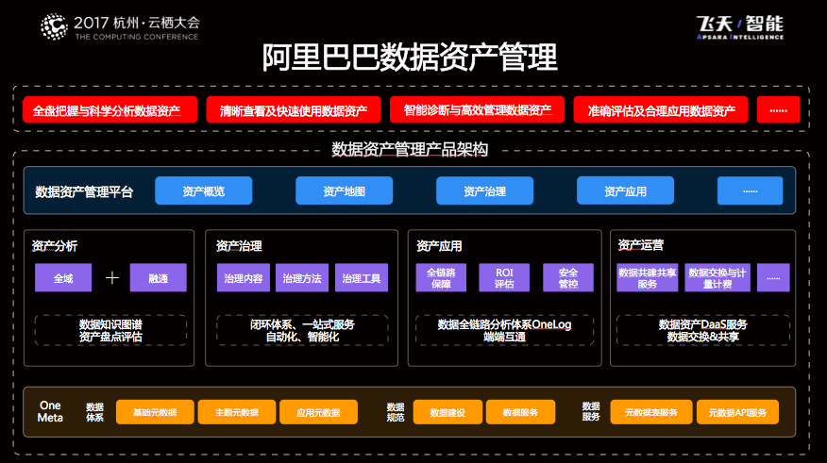The image size is (827, 463).
Task: Select the blue 资产应用 button
Action: click(x=626, y=190)
